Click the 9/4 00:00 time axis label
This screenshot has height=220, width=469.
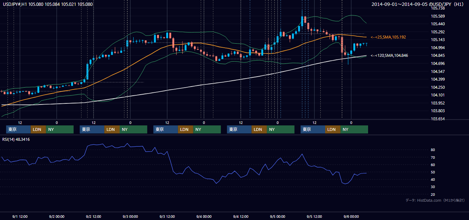[204, 216]
